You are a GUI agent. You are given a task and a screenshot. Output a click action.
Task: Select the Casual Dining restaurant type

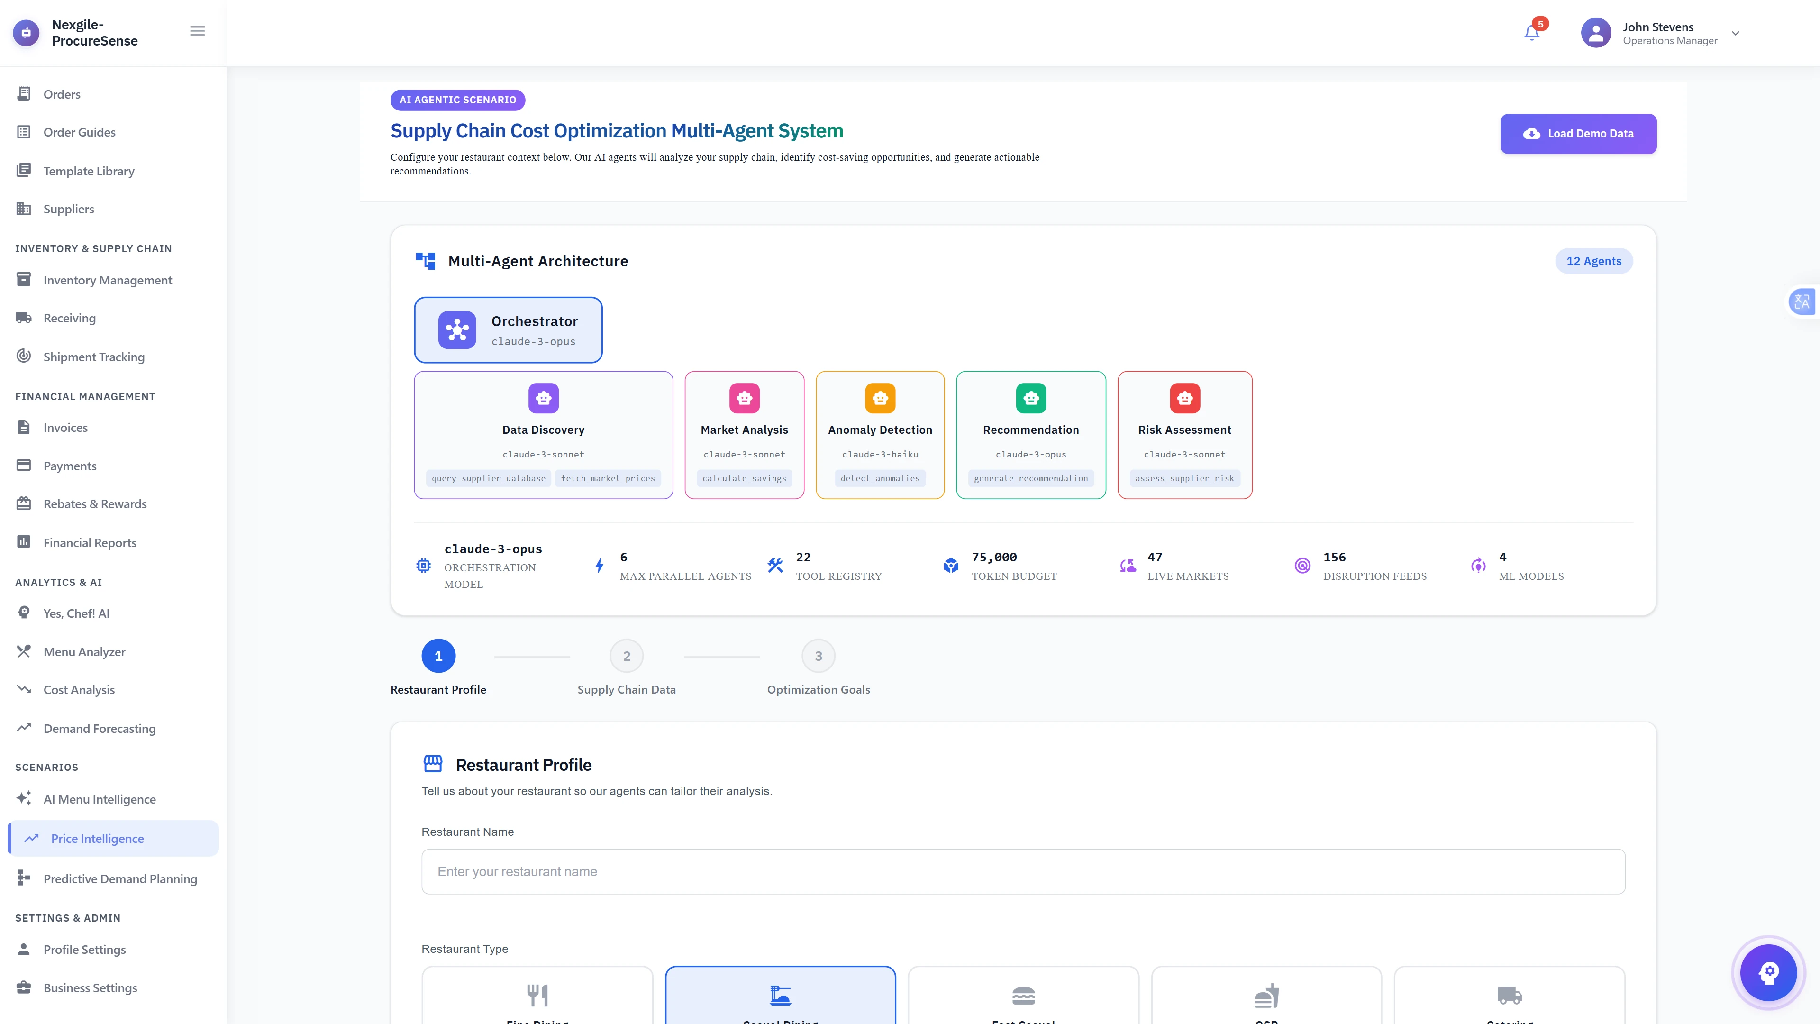[x=780, y=997]
